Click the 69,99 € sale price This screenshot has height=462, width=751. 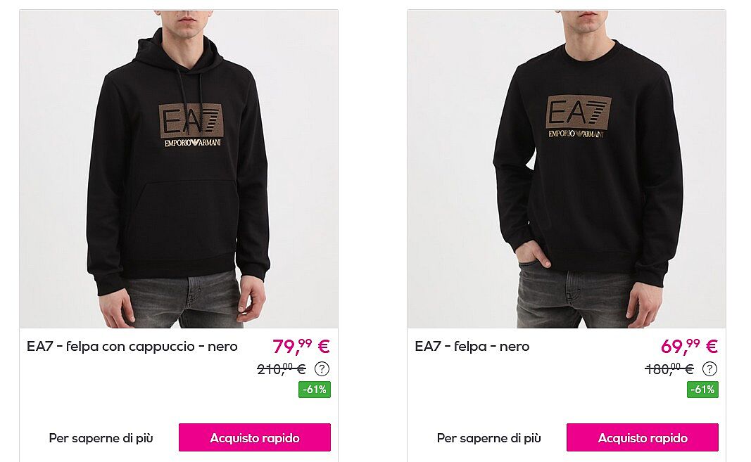(x=689, y=346)
